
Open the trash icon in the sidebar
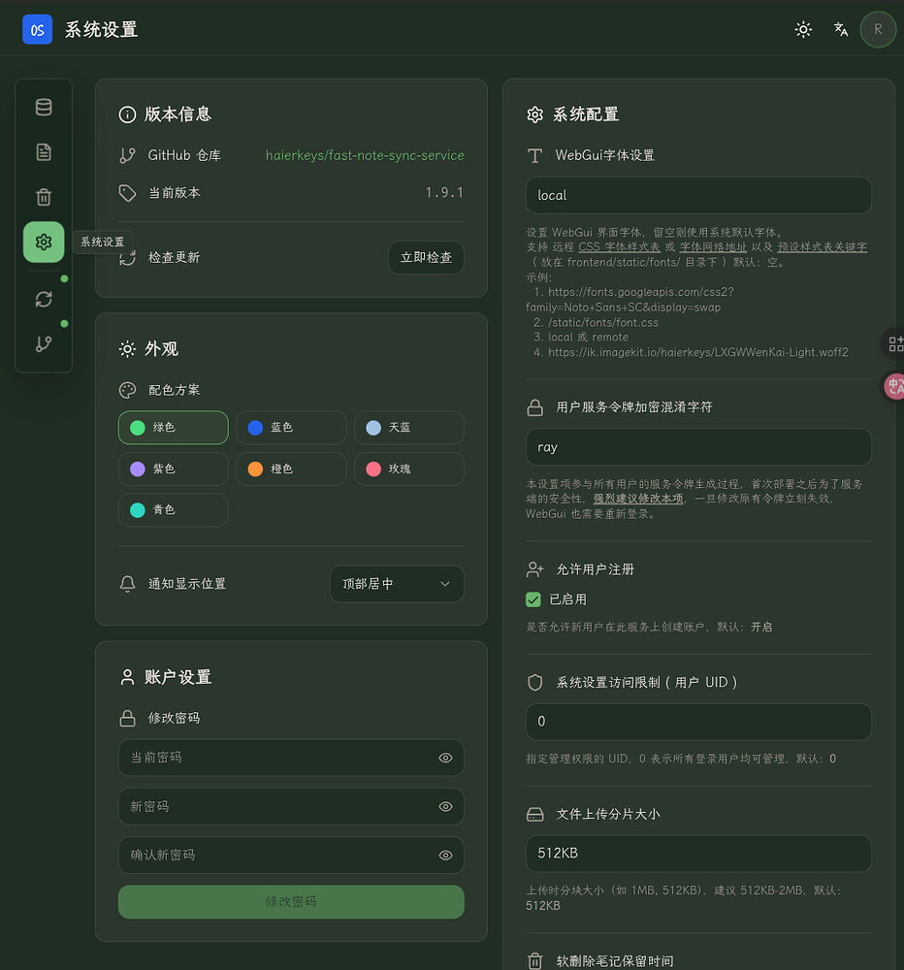44,197
